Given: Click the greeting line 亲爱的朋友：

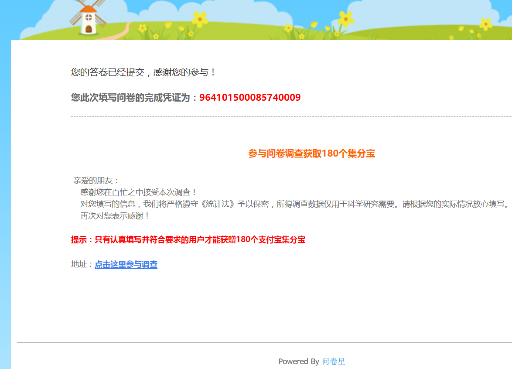Looking at the screenshot, I should tap(96, 181).
